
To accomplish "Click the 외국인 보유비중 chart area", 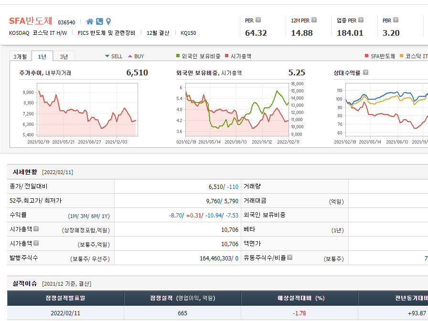I will 237,110.
